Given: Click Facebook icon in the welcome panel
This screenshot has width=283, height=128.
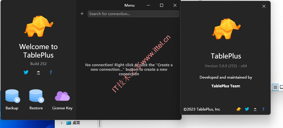Looking at the screenshot, I should [x=51, y=72].
